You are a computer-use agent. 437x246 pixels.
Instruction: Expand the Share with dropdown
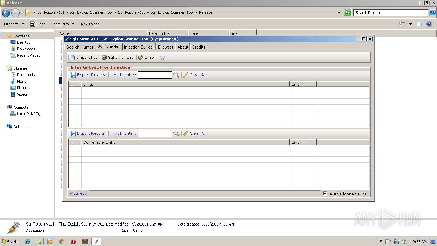(x=62, y=24)
